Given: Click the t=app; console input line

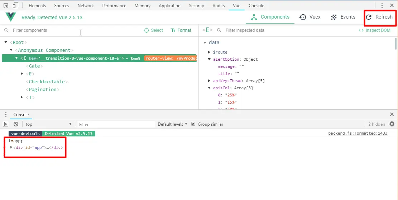Looking at the screenshot, I should [x=15, y=141].
